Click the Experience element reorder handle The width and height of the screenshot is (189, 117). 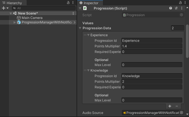[85, 35]
